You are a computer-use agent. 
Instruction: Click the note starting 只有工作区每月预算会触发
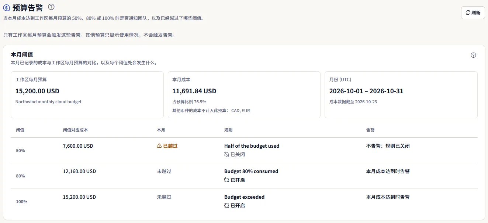(x=89, y=35)
